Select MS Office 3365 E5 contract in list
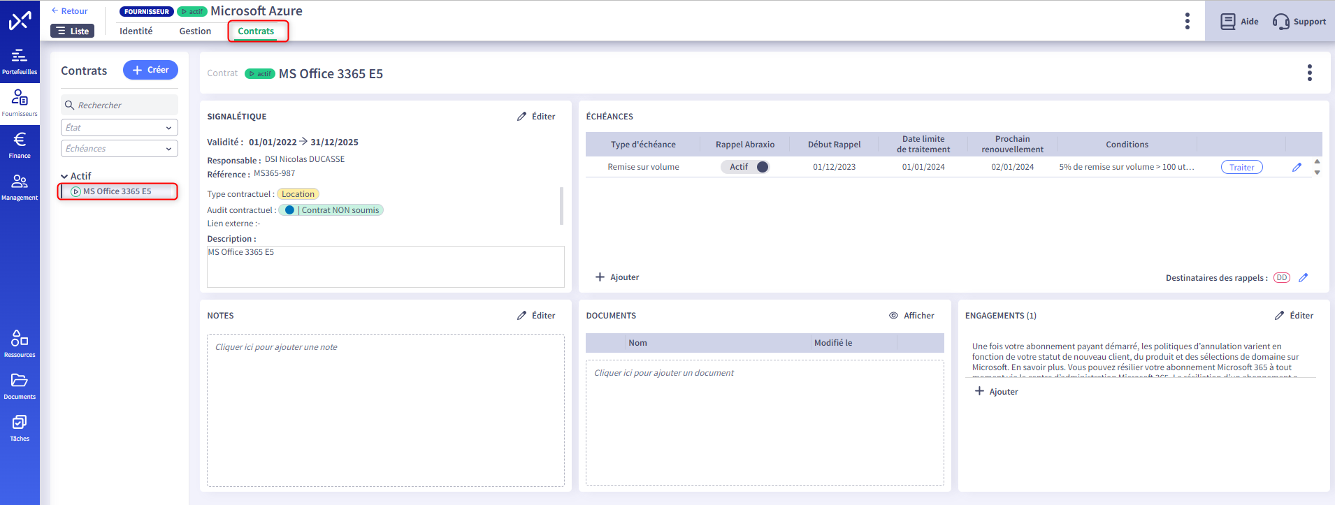 pos(118,191)
